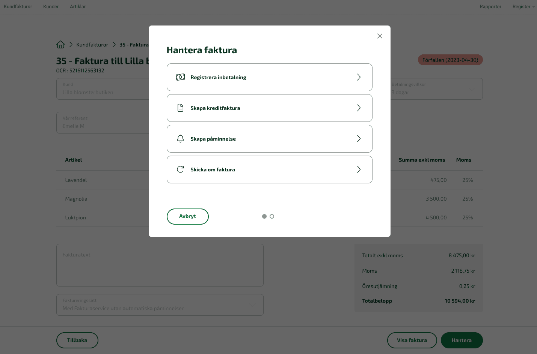Open the Betalningsvillkor dropdown
537x354 pixels.
436,89
